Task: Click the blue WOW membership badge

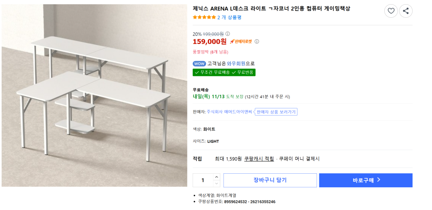Action: (199, 64)
